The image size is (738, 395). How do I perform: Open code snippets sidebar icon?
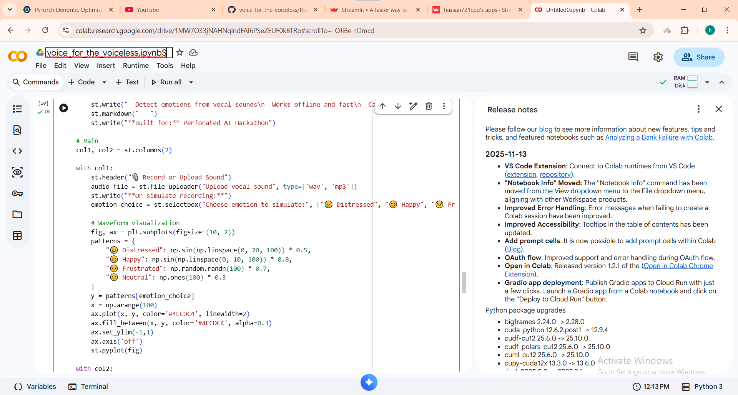click(17, 151)
